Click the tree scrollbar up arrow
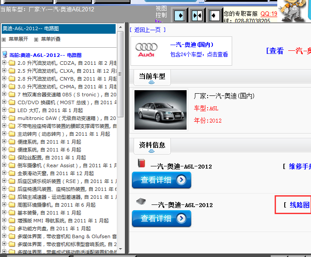Image resolution: width=311 pixels, height=257 pixels. pyautogui.click(x=120, y=27)
